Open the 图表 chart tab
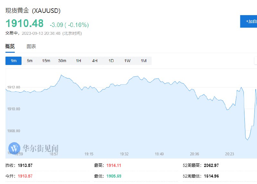257x184 pixels. [31, 46]
